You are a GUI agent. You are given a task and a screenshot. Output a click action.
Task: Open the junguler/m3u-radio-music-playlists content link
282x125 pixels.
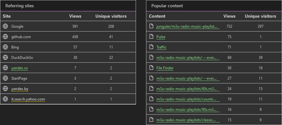click(x=188, y=26)
